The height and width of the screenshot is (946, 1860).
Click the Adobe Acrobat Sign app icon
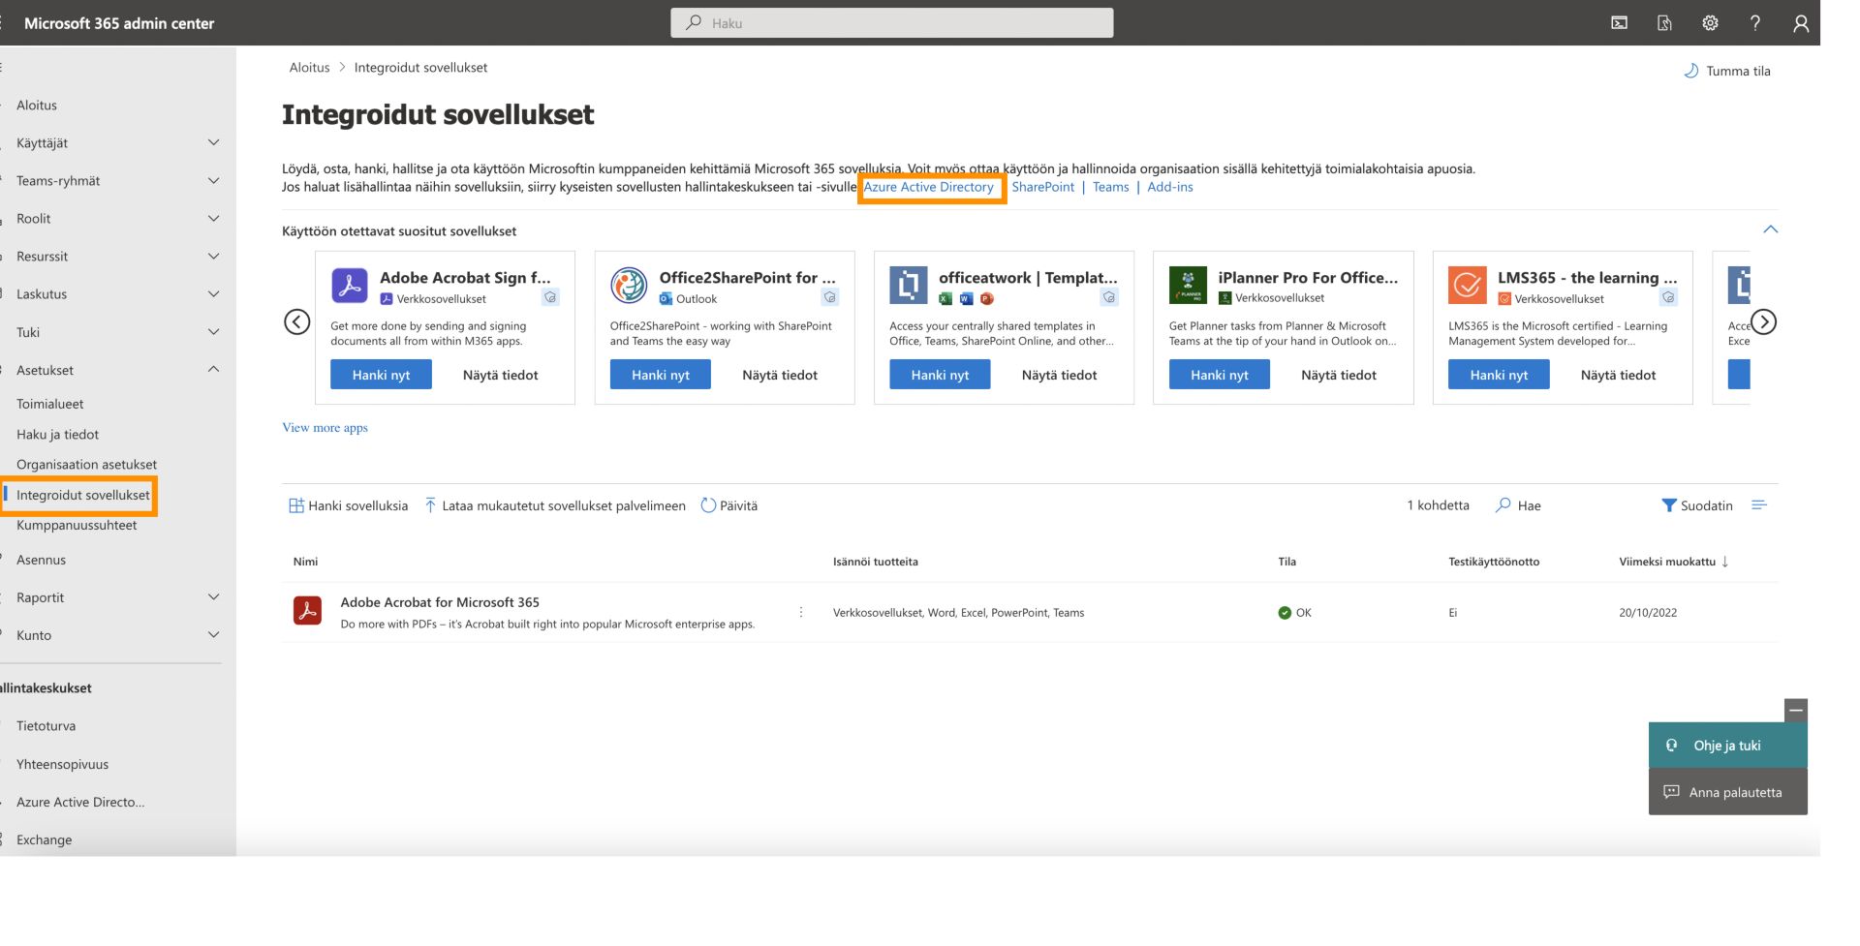pos(350,286)
